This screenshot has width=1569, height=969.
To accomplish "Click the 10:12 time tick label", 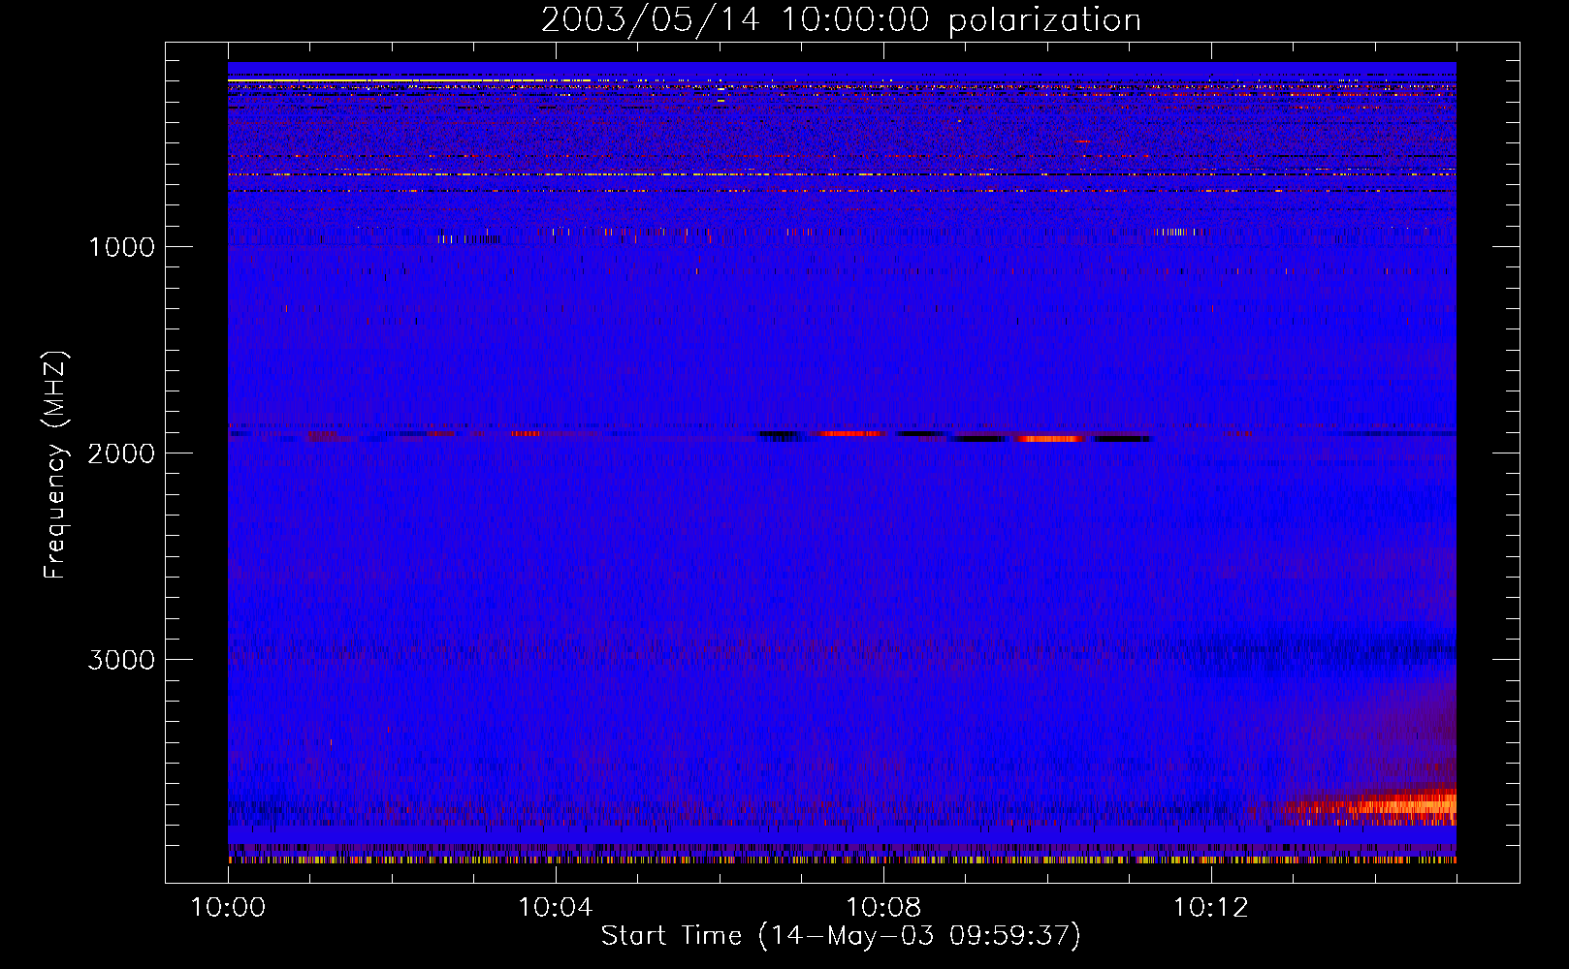I will click(x=1211, y=908).
